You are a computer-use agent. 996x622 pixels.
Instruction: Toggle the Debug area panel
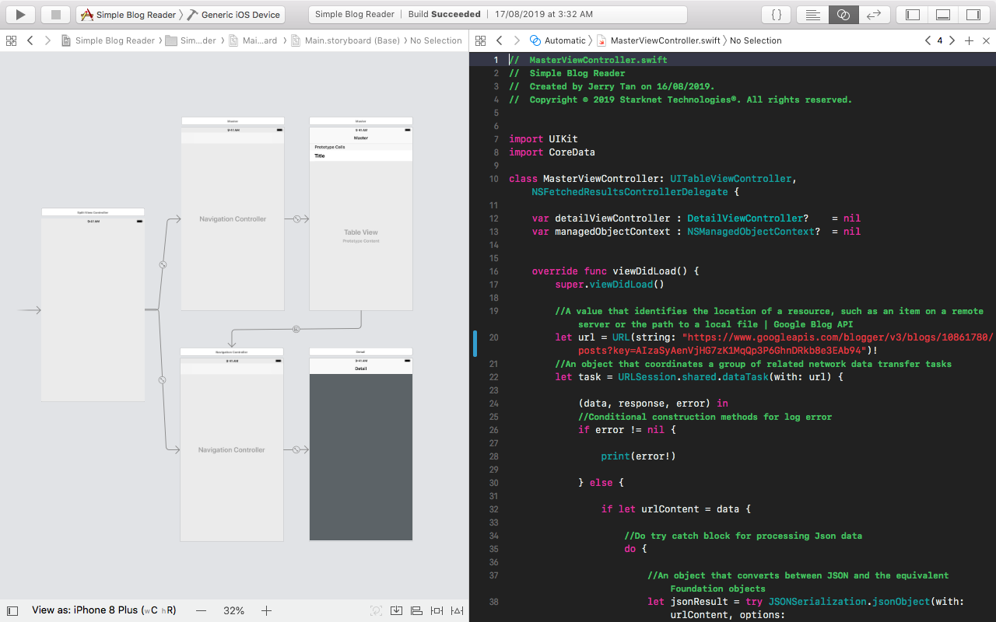(x=942, y=14)
